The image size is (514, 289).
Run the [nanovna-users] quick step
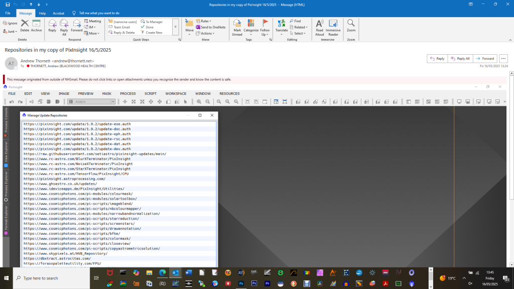122,22
